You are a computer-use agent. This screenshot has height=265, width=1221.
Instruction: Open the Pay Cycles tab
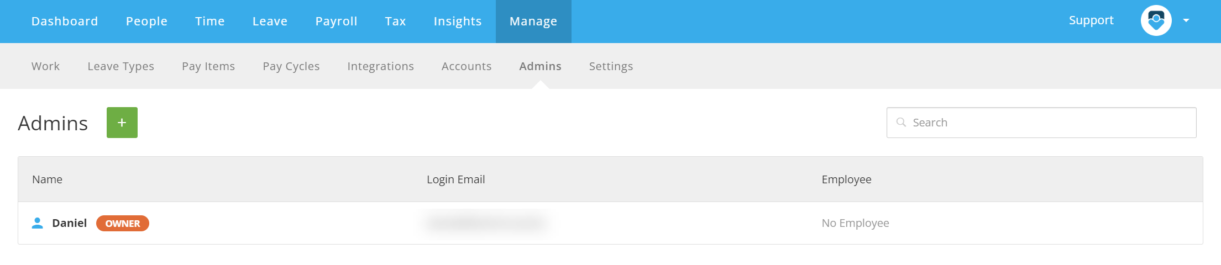click(291, 66)
